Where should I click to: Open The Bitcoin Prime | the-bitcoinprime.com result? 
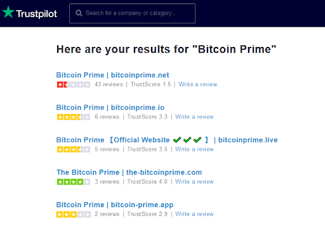129,172
